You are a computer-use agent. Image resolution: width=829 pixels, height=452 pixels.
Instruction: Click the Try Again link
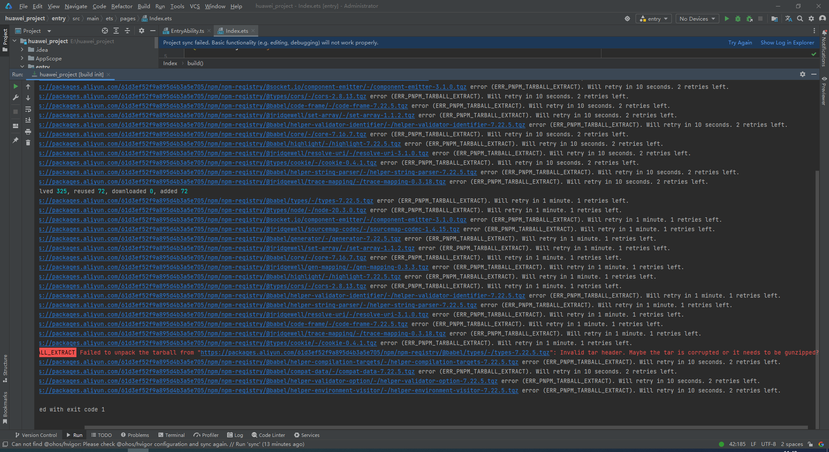pyautogui.click(x=740, y=42)
